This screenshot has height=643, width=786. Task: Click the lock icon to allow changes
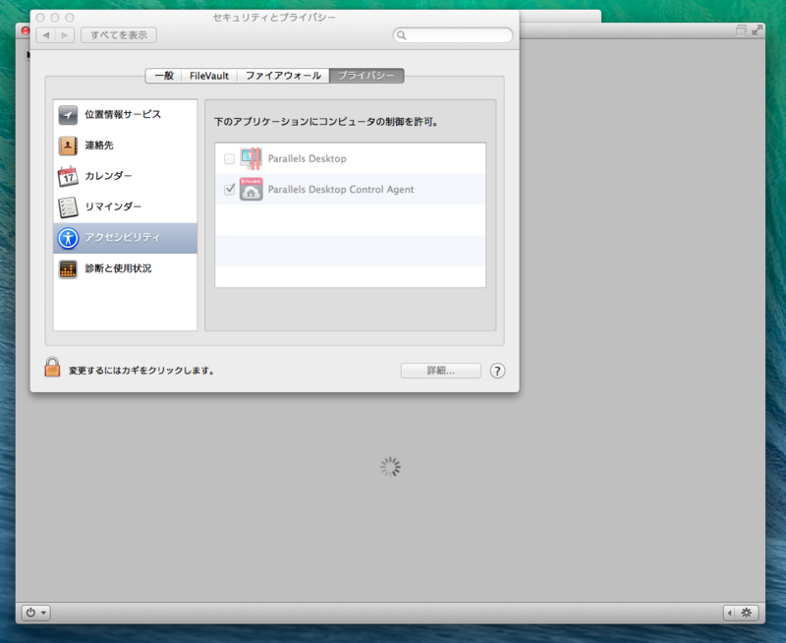click(x=50, y=371)
